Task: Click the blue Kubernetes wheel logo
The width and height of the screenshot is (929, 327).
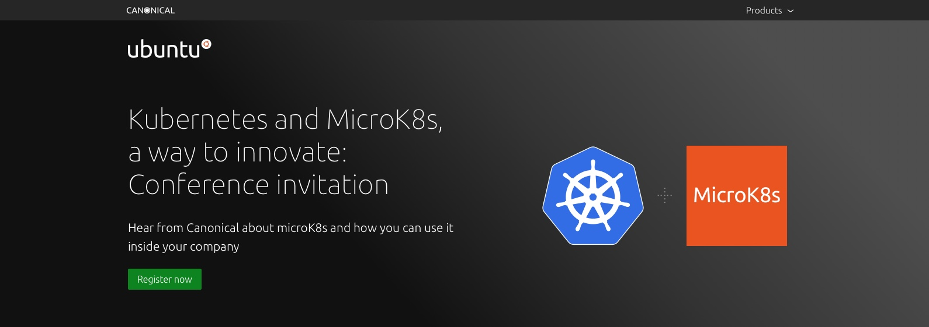Action: click(x=593, y=196)
